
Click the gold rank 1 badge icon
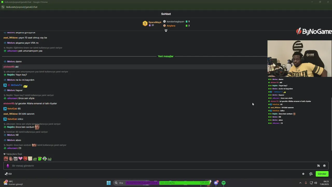coord(145,24)
